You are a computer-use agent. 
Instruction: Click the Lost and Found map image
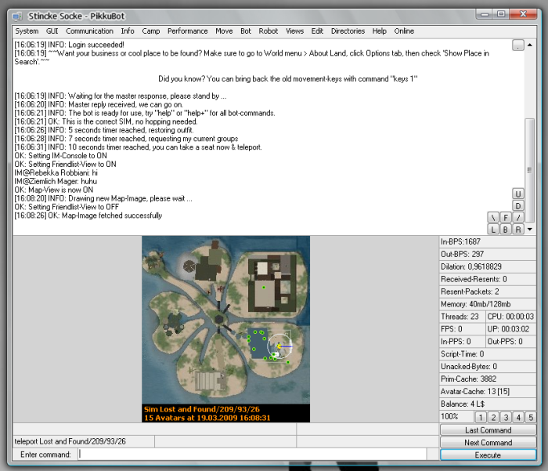pos(225,320)
